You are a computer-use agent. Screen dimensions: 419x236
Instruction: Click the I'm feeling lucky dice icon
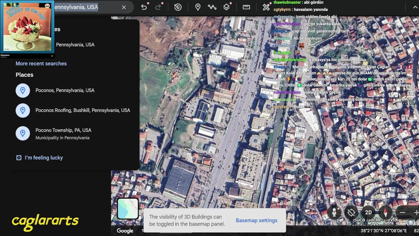tap(19, 158)
